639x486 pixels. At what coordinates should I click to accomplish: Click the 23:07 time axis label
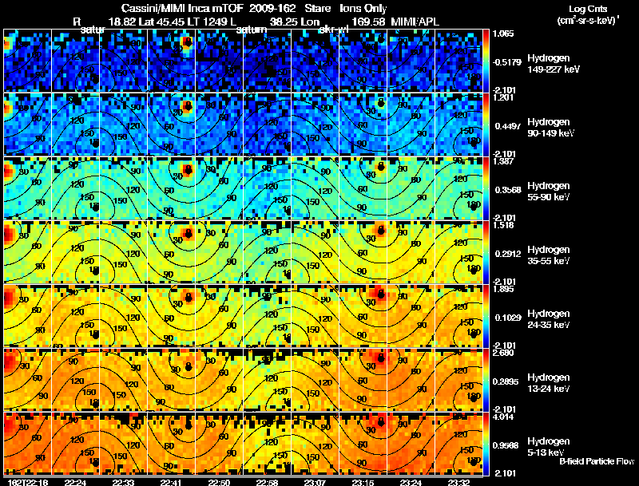pos(315,483)
